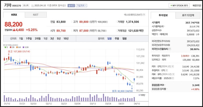The width and height of the screenshot is (203, 107).
Task: Click help icon beside 추정PER EPS
Action: click(x=166, y=70)
